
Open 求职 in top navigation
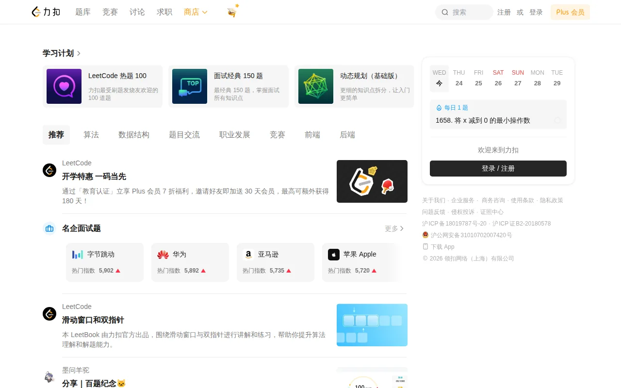(164, 12)
